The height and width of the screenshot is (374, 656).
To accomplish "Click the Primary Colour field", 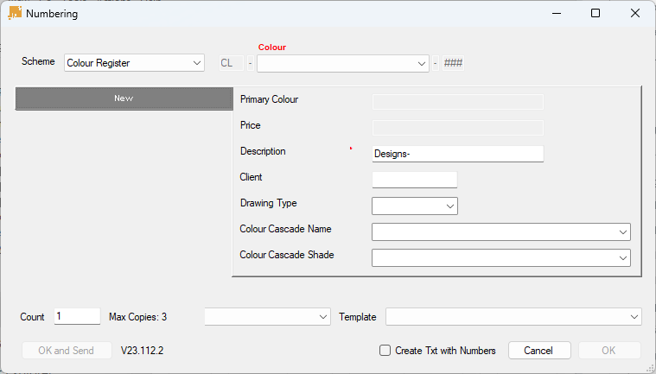I will pos(458,102).
